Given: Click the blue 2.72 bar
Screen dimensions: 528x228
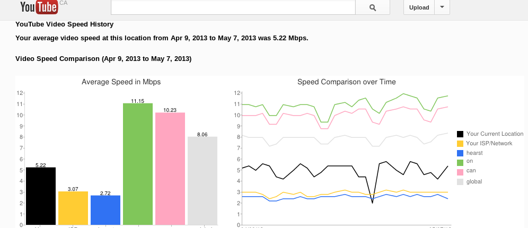Looking at the screenshot, I should click(x=105, y=210).
